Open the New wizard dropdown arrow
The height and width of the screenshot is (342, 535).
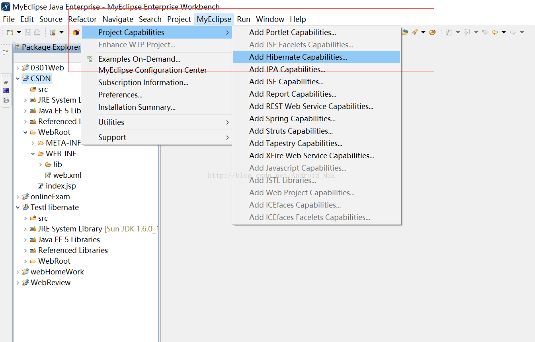tap(19, 32)
